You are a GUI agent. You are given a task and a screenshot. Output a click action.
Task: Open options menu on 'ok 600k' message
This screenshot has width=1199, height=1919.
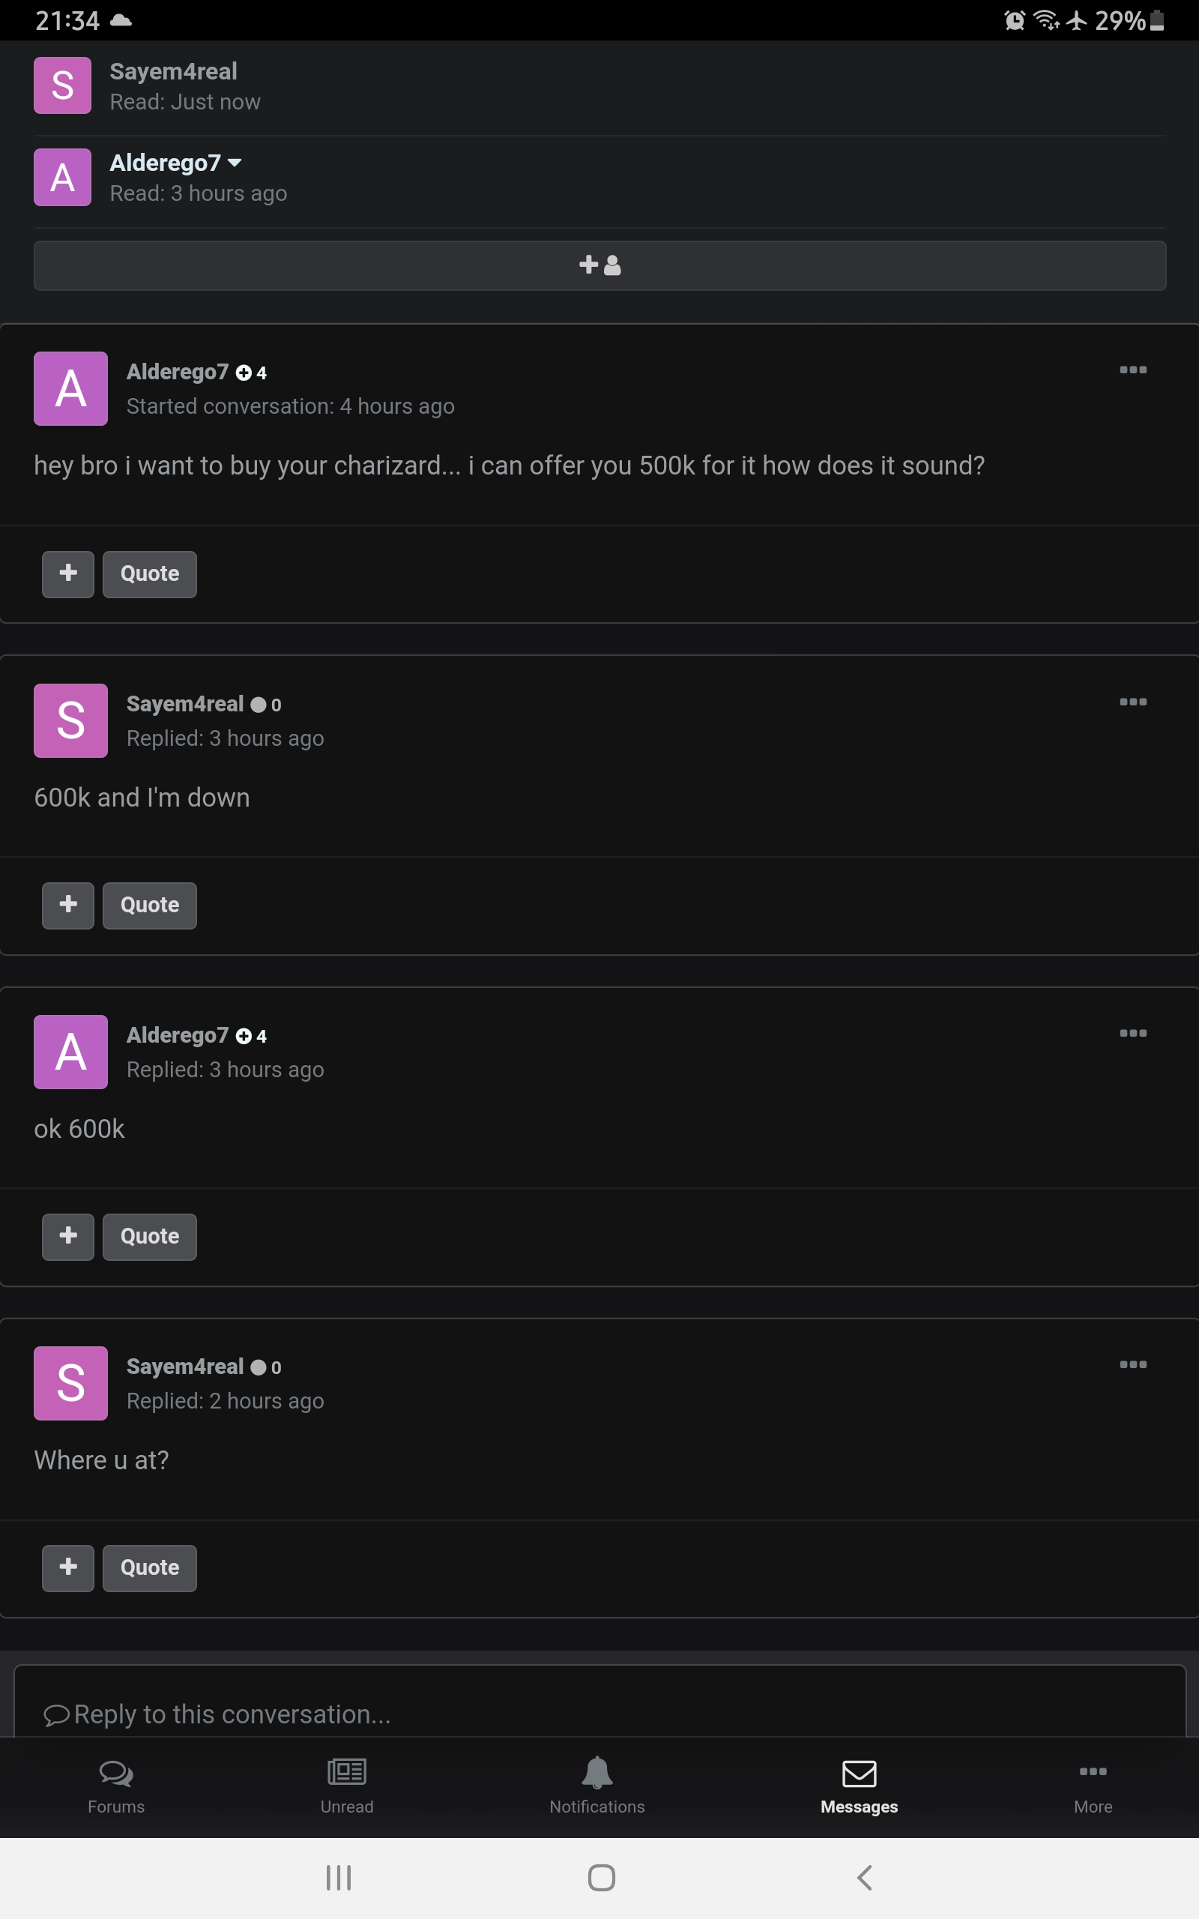point(1132,1033)
